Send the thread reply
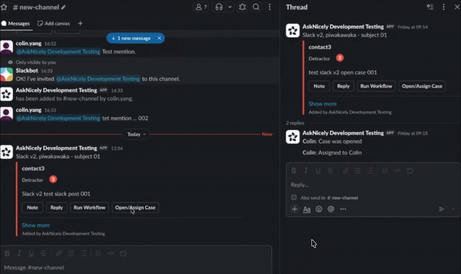Screen dimensions: 461x274 pos(441,209)
